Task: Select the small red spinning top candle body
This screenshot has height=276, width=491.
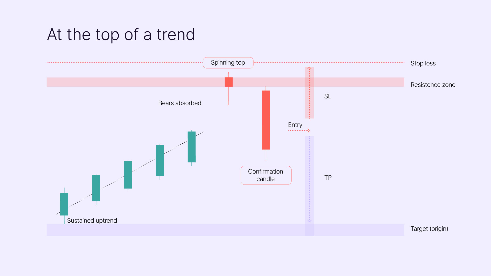Action: (229, 82)
